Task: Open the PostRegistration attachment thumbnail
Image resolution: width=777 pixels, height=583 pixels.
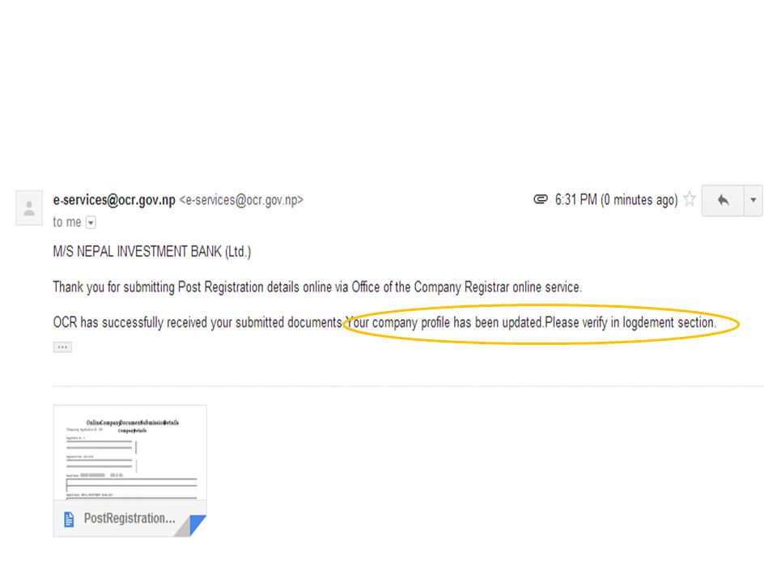Action: click(129, 470)
